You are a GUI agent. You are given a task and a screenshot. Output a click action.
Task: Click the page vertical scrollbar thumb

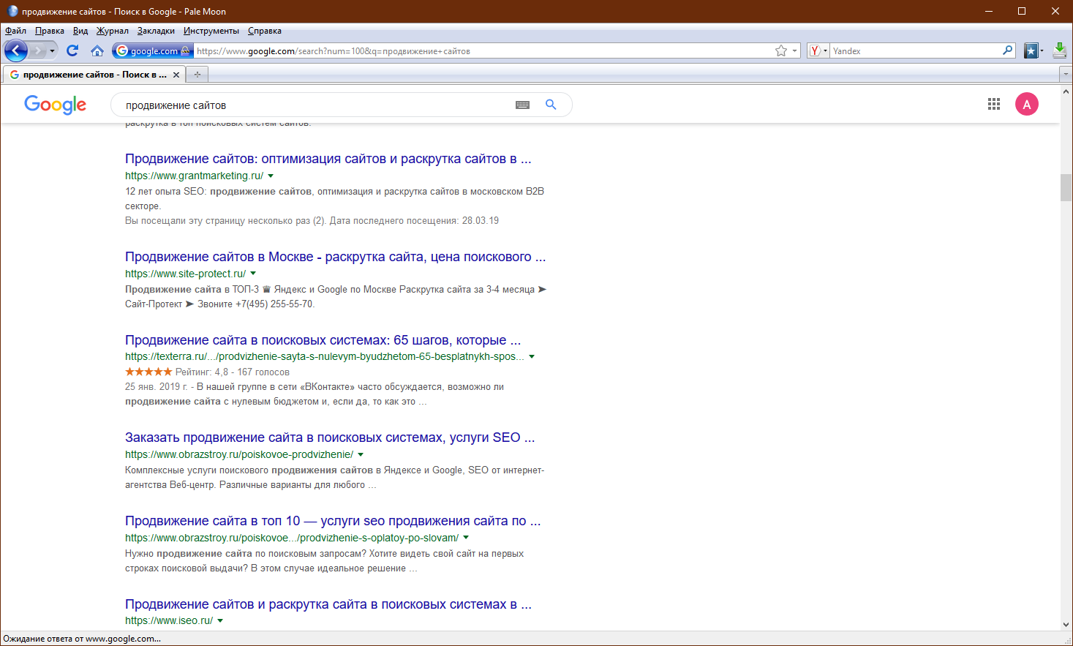[x=1066, y=188]
